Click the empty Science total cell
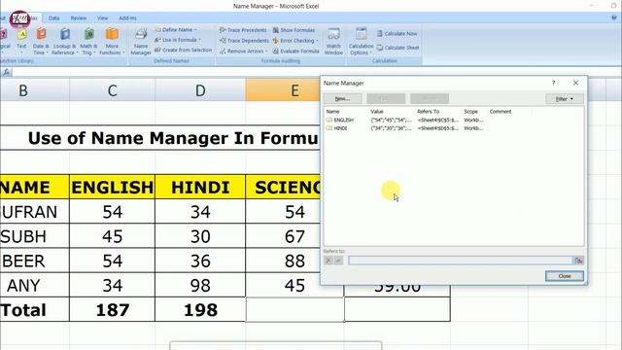622x350 pixels. (x=294, y=309)
